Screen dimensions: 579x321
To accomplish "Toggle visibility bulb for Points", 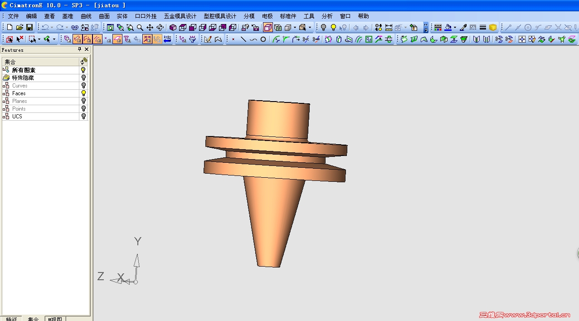I will point(83,109).
